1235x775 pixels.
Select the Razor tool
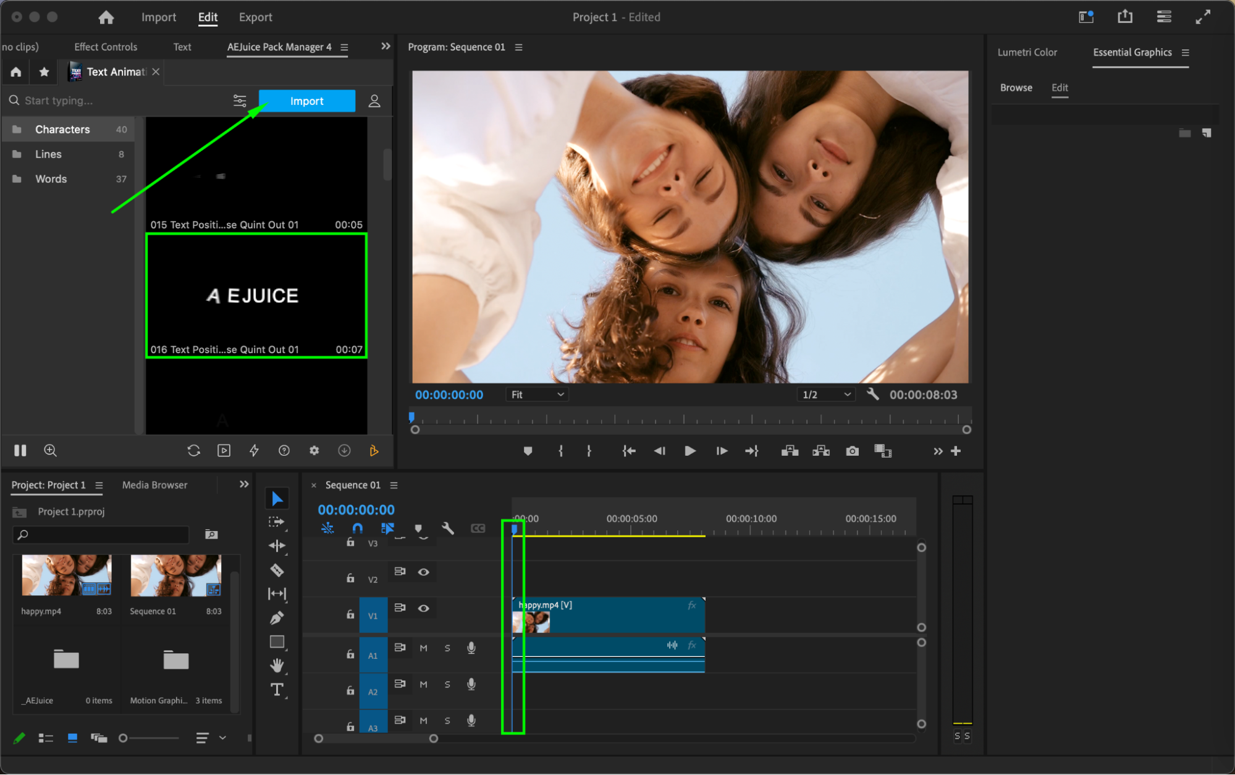pyautogui.click(x=277, y=570)
